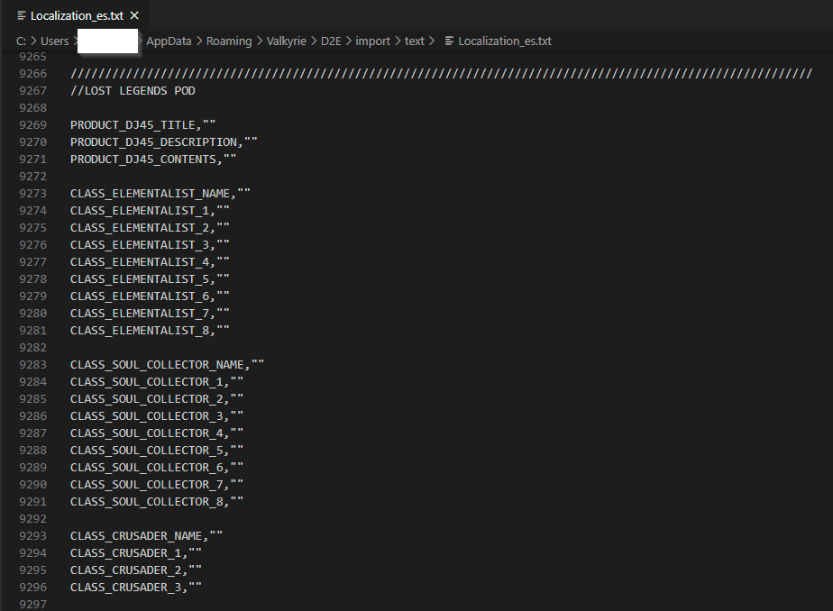Click the CLASS_ELEMENTALIST_7 line

(150, 314)
